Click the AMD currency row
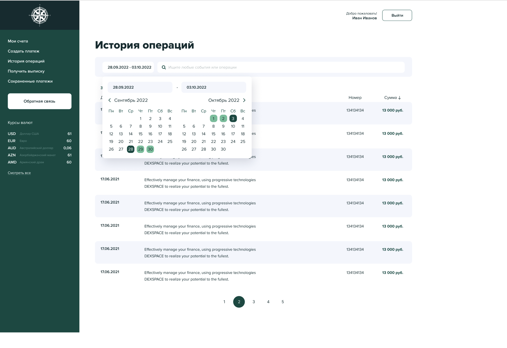This screenshot has height=348, width=507. pyautogui.click(x=40, y=162)
